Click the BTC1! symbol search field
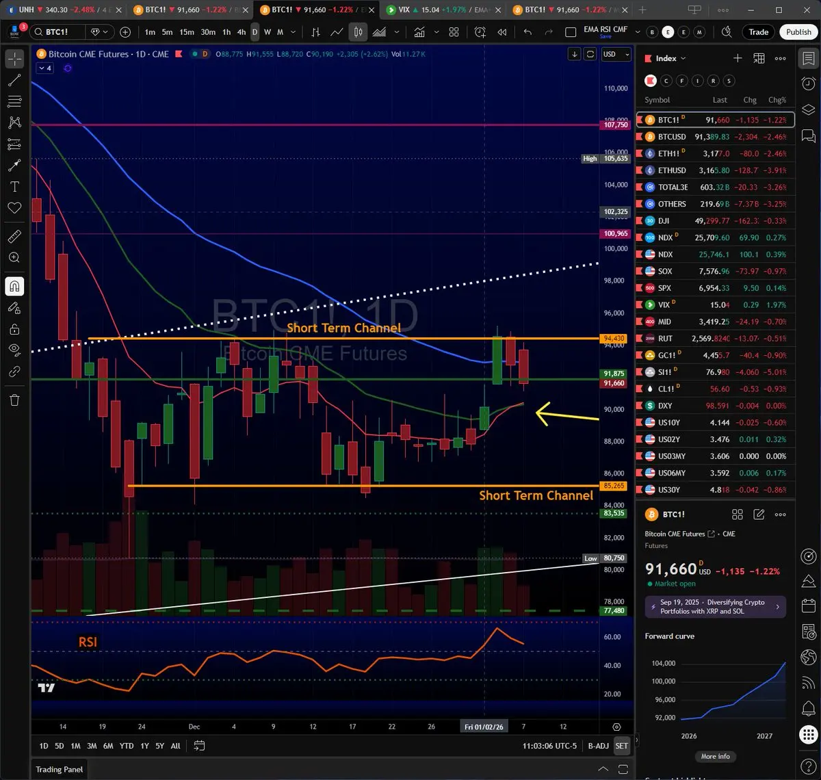 tap(57, 32)
